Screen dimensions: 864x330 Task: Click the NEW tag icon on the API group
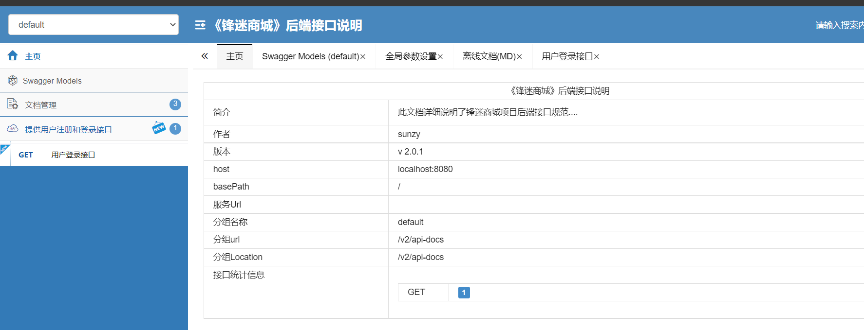[159, 127]
